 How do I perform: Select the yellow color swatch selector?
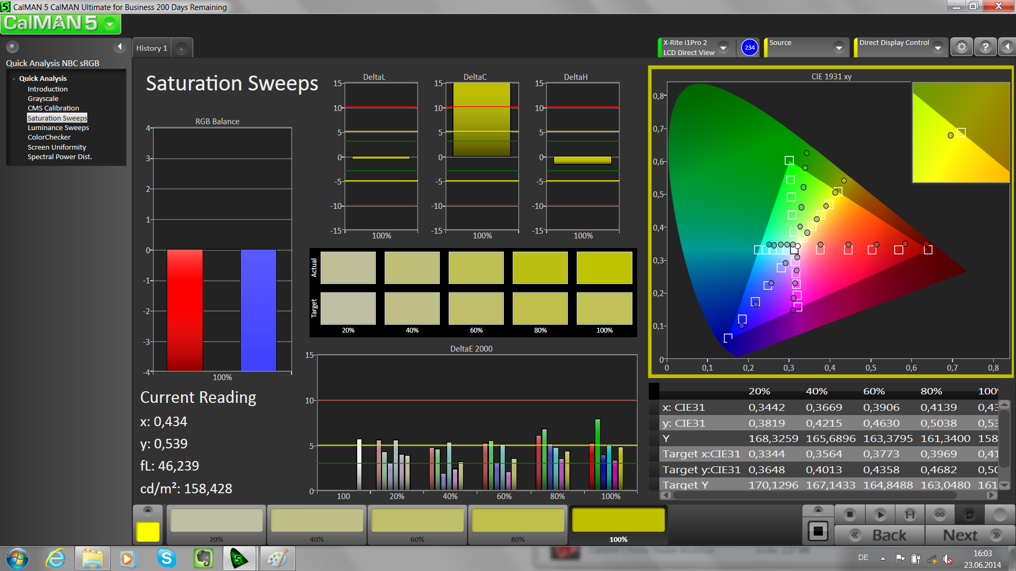click(x=148, y=531)
